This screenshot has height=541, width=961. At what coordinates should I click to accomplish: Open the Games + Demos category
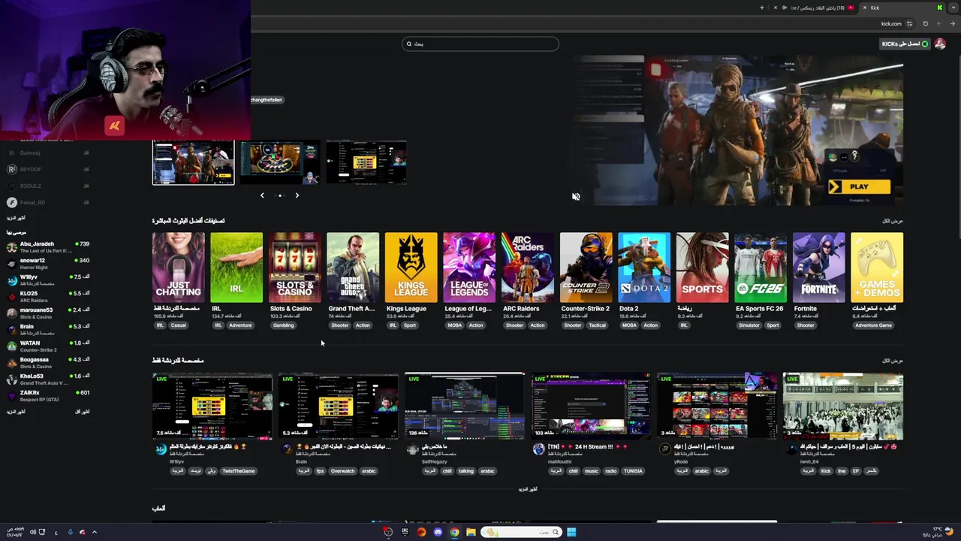point(877,267)
